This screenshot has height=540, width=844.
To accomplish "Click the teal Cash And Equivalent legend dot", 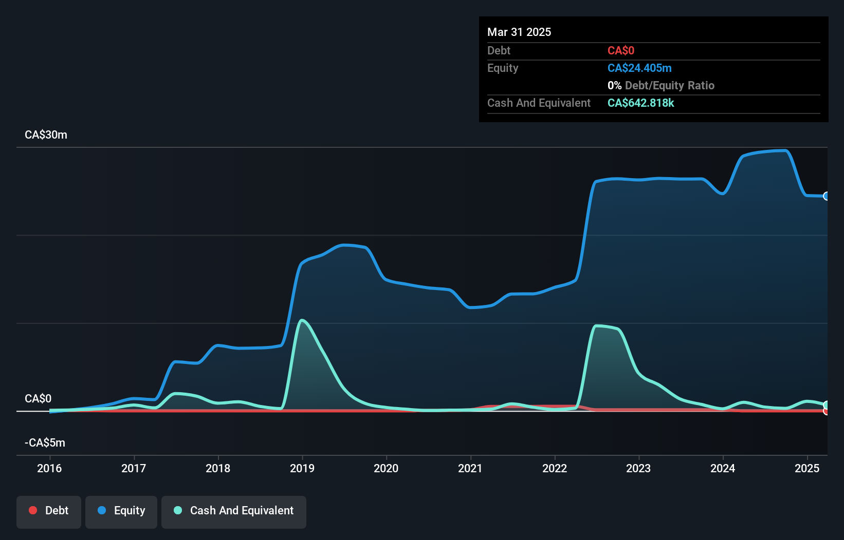I will point(178,510).
